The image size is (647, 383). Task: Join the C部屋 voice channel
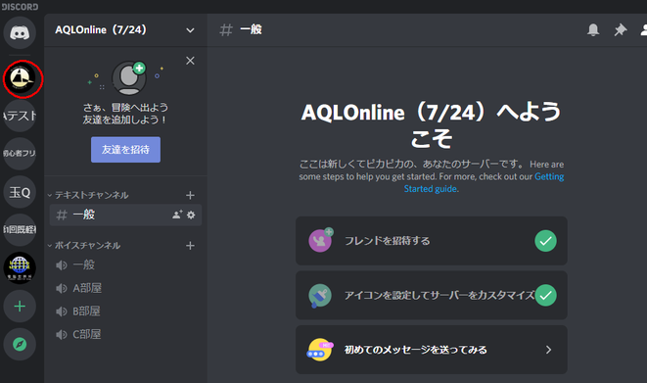(125, 334)
